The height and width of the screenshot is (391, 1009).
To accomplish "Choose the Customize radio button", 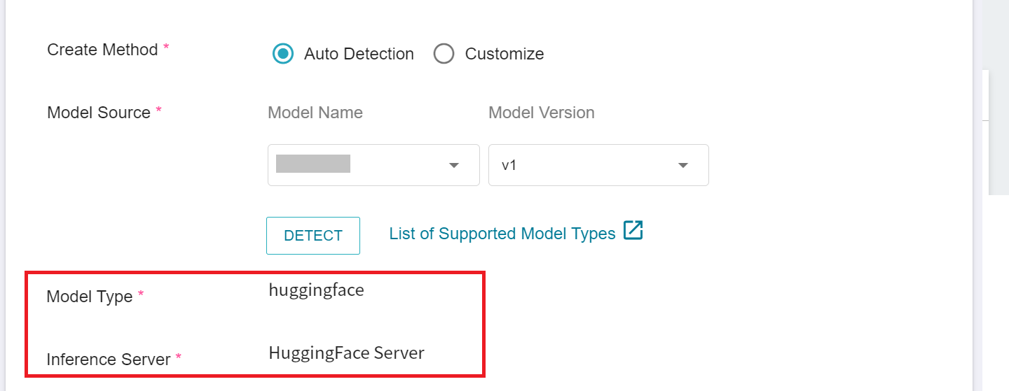I will coord(444,54).
